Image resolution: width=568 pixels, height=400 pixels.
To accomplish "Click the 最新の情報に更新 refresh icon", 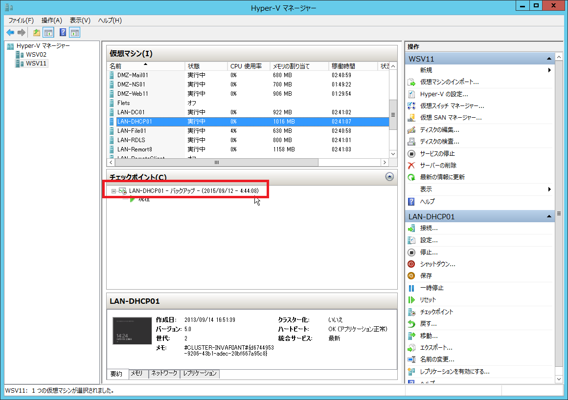I will [x=411, y=177].
